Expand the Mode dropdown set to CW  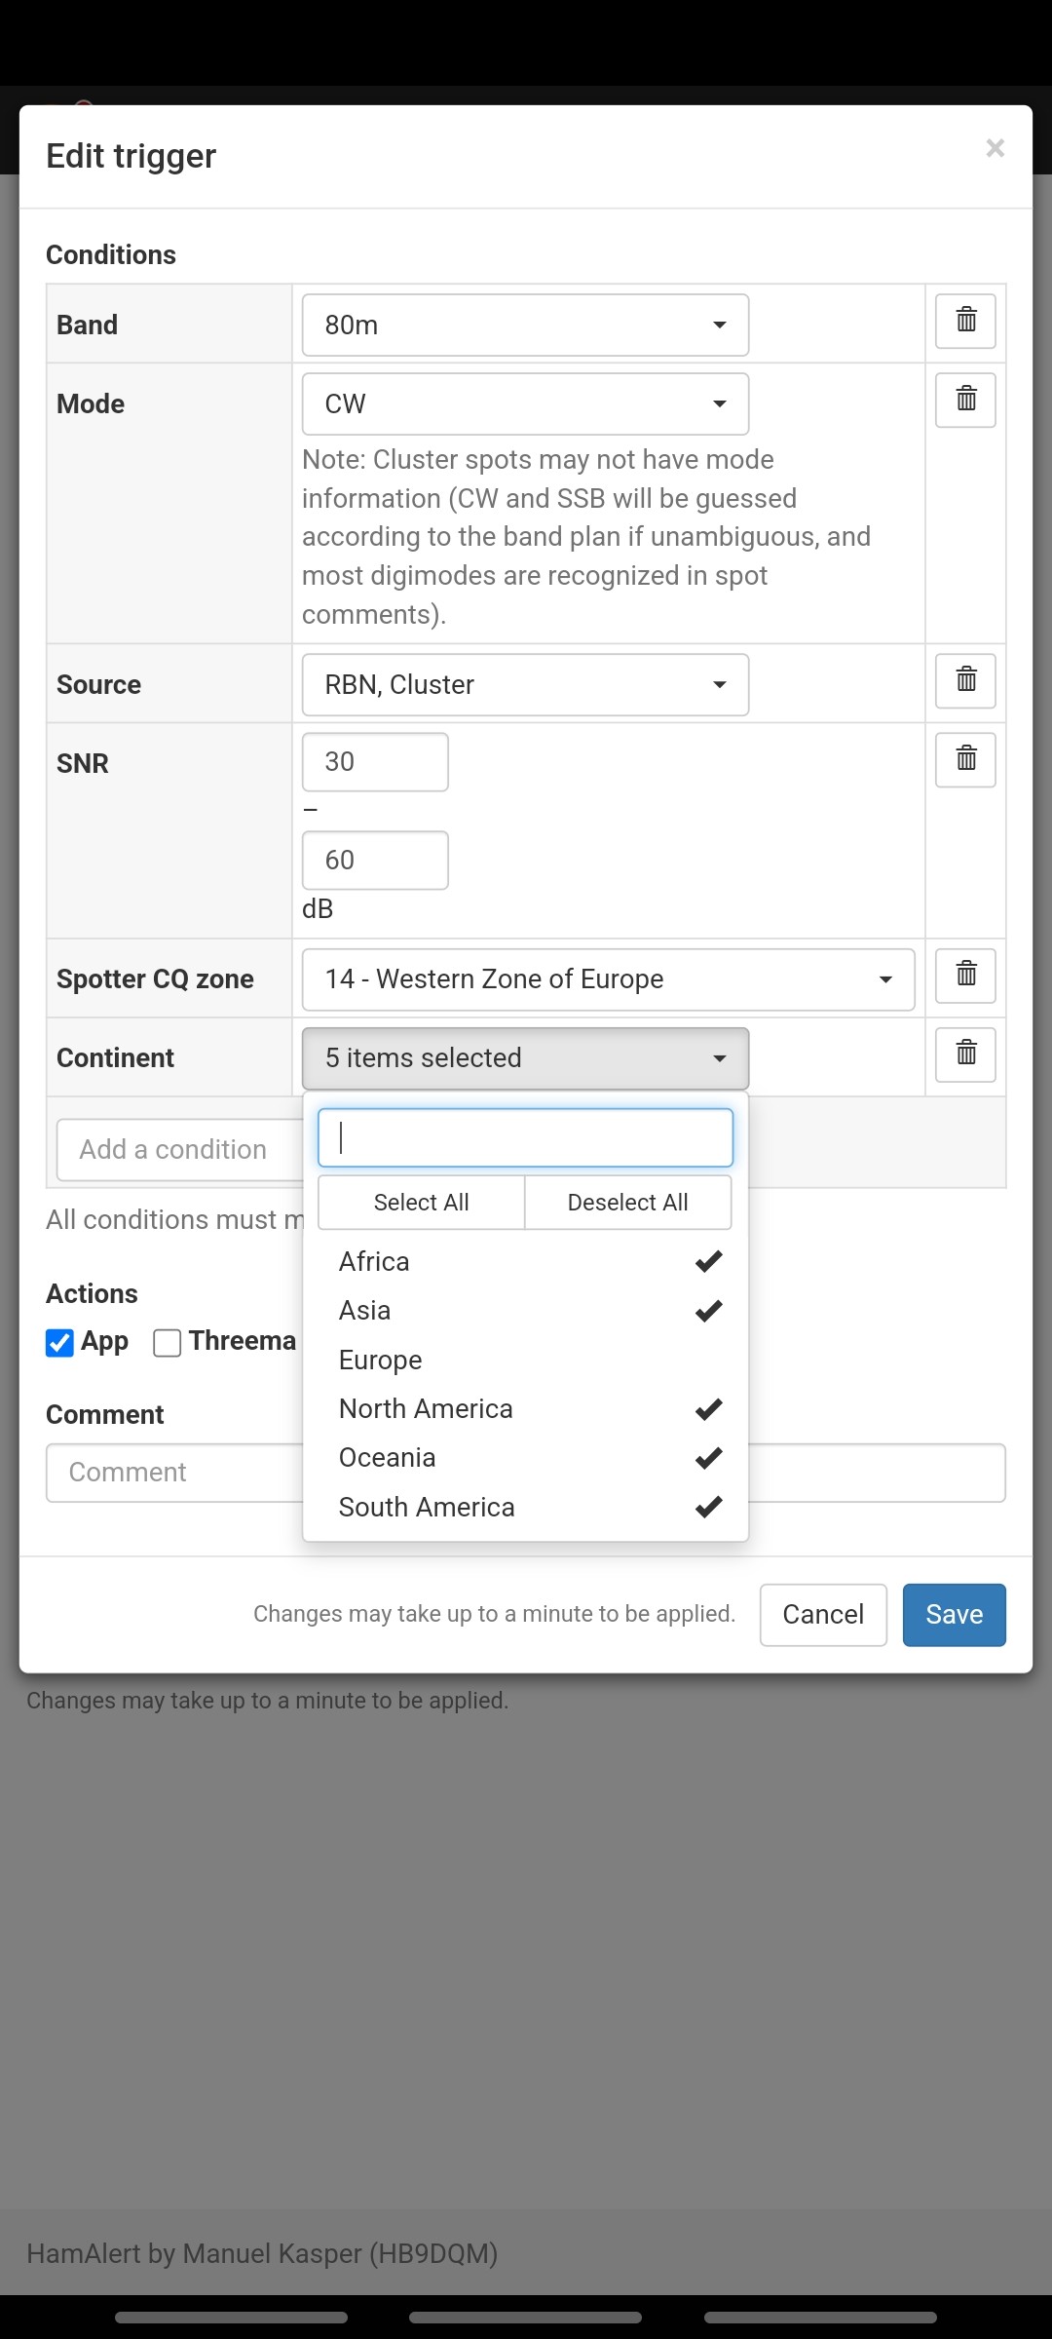pos(525,403)
